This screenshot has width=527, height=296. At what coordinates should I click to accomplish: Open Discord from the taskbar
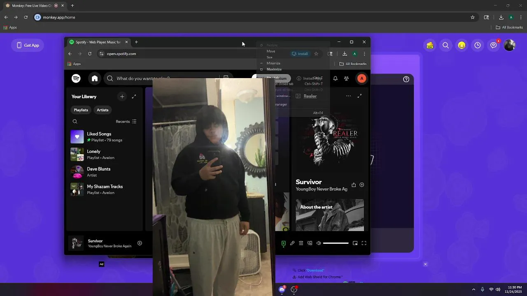[x=282, y=289]
